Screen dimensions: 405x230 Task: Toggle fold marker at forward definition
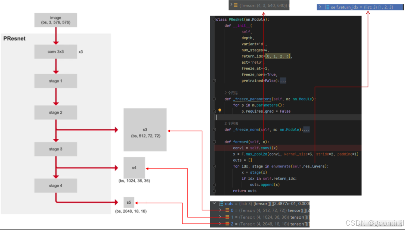[214, 142]
